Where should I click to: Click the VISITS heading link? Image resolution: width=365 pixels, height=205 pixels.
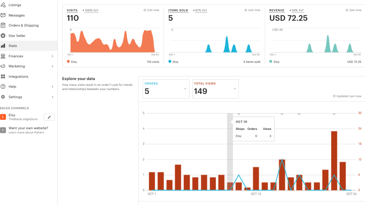tap(72, 11)
